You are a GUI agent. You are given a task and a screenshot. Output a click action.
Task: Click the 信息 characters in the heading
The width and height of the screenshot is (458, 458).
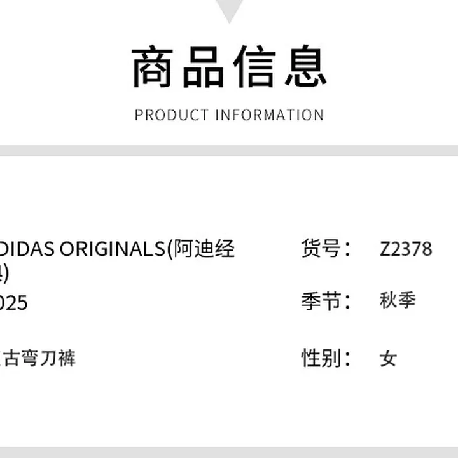[280, 67]
